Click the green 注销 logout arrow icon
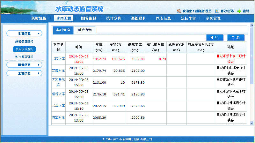This screenshot has width=255, height=143. point(239,11)
